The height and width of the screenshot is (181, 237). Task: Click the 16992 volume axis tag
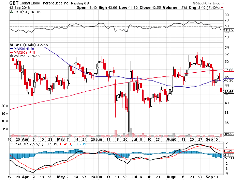[229, 134]
